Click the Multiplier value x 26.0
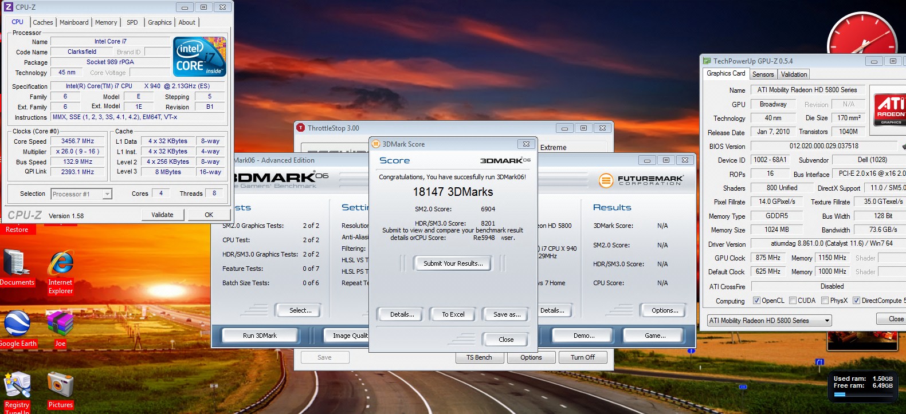The width and height of the screenshot is (906, 414). click(x=77, y=152)
